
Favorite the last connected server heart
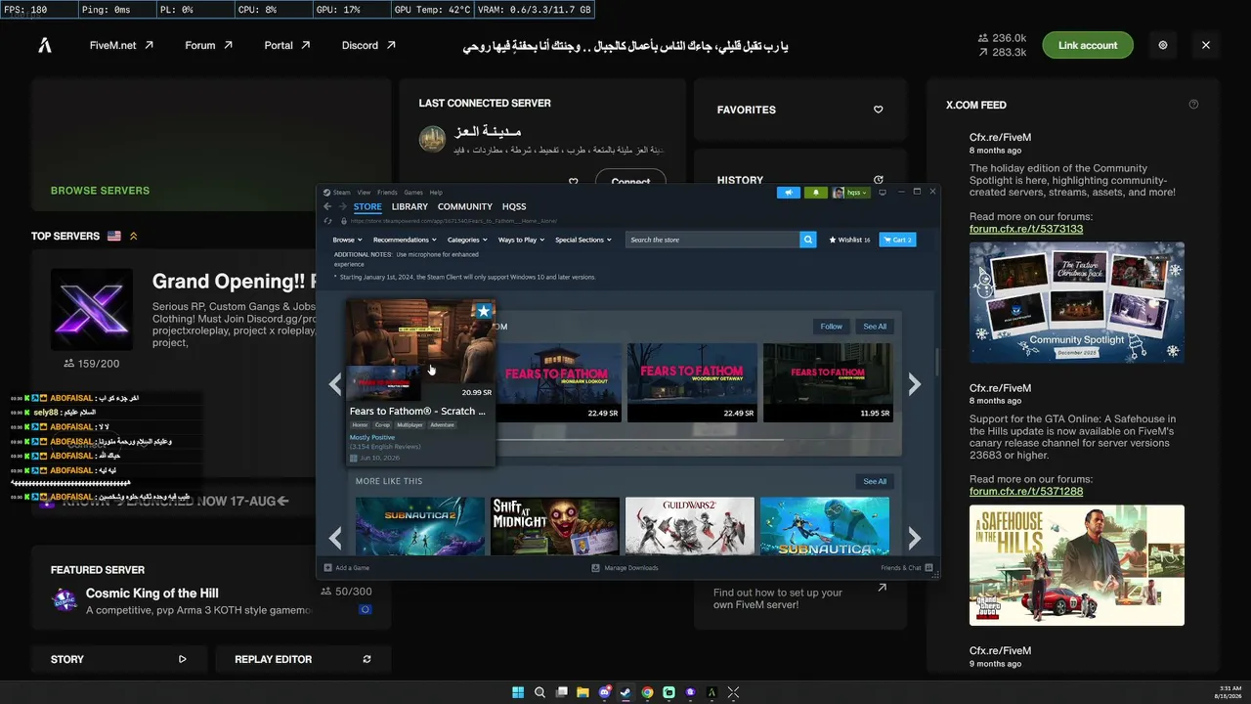[574, 182]
